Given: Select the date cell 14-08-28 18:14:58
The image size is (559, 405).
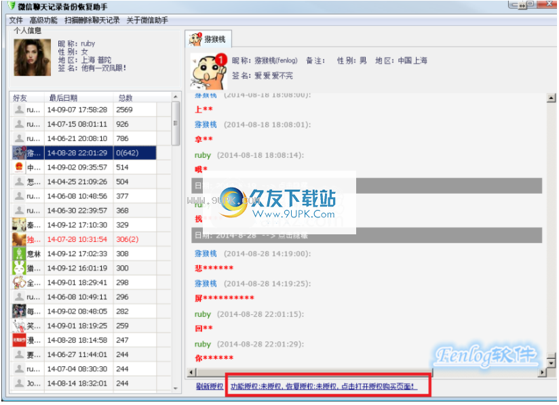Looking at the screenshot, I should pyautogui.click(x=79, y=340).
